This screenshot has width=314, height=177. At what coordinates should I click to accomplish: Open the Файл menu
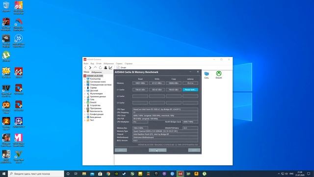pos(86,63)
